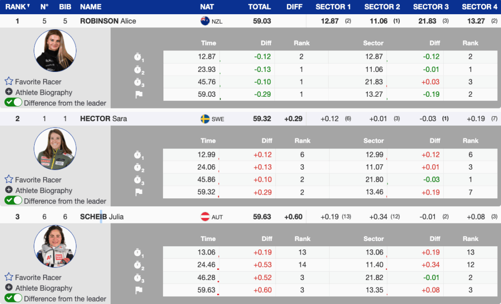501x304 pixels.
Task: Collapse the SCHEIB Julia result row
Action: (x=102, y=217)
